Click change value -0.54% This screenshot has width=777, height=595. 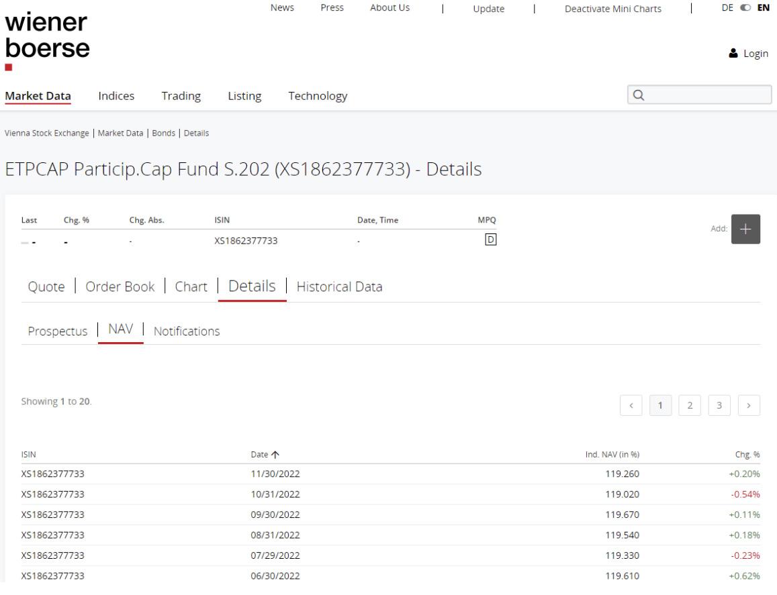(x=745, y=494)
